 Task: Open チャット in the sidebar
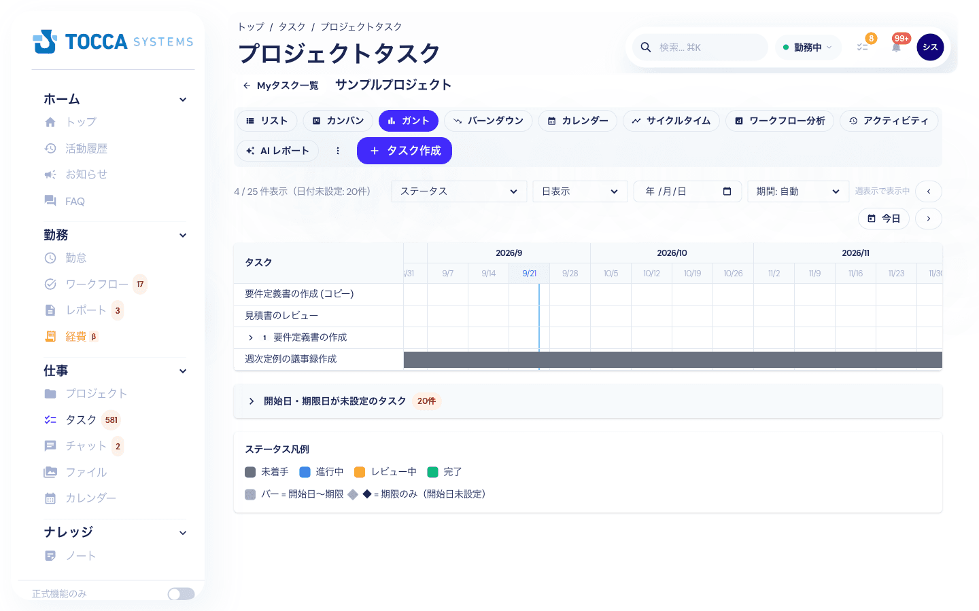84,446
